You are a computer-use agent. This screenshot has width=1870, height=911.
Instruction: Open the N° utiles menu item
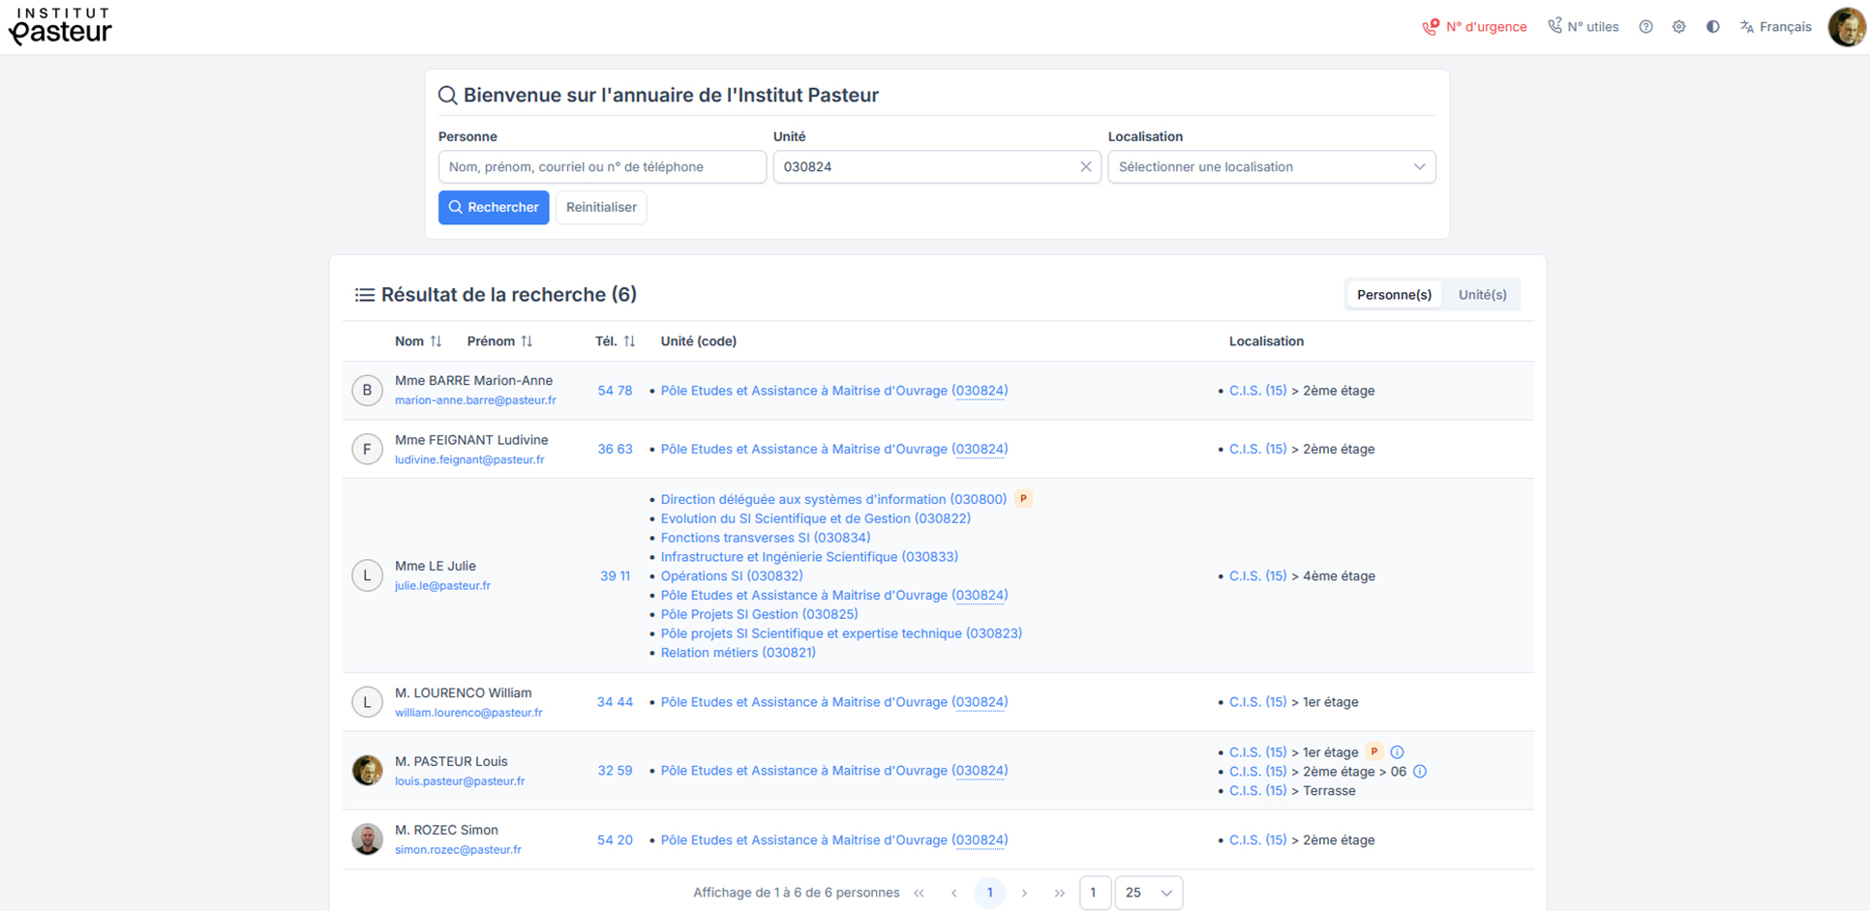pos(1583,27)
